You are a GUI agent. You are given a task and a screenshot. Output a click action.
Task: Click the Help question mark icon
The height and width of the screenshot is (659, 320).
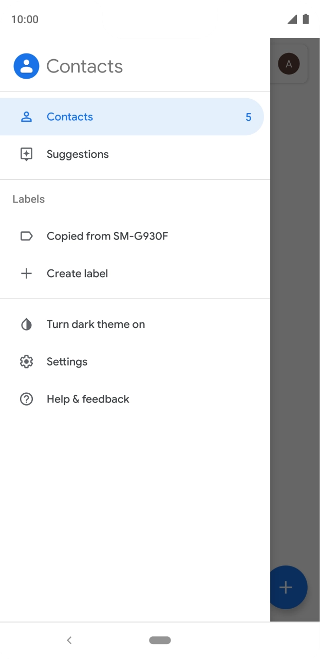point(26,399)
